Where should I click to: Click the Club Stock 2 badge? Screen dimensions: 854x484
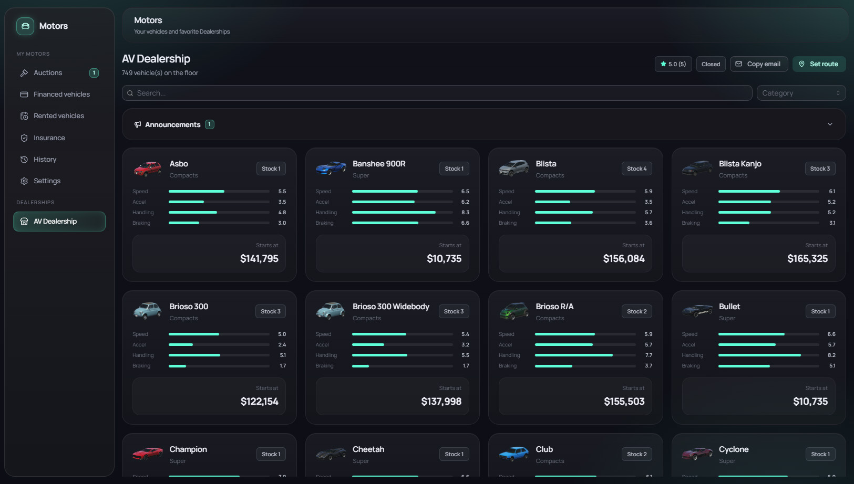point(637,454)
